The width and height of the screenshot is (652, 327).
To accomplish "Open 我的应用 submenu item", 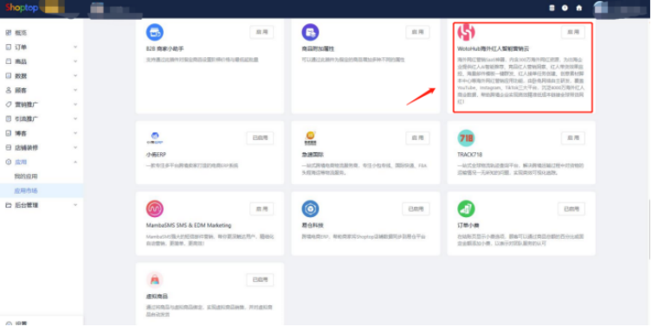I will coord(26,176).
